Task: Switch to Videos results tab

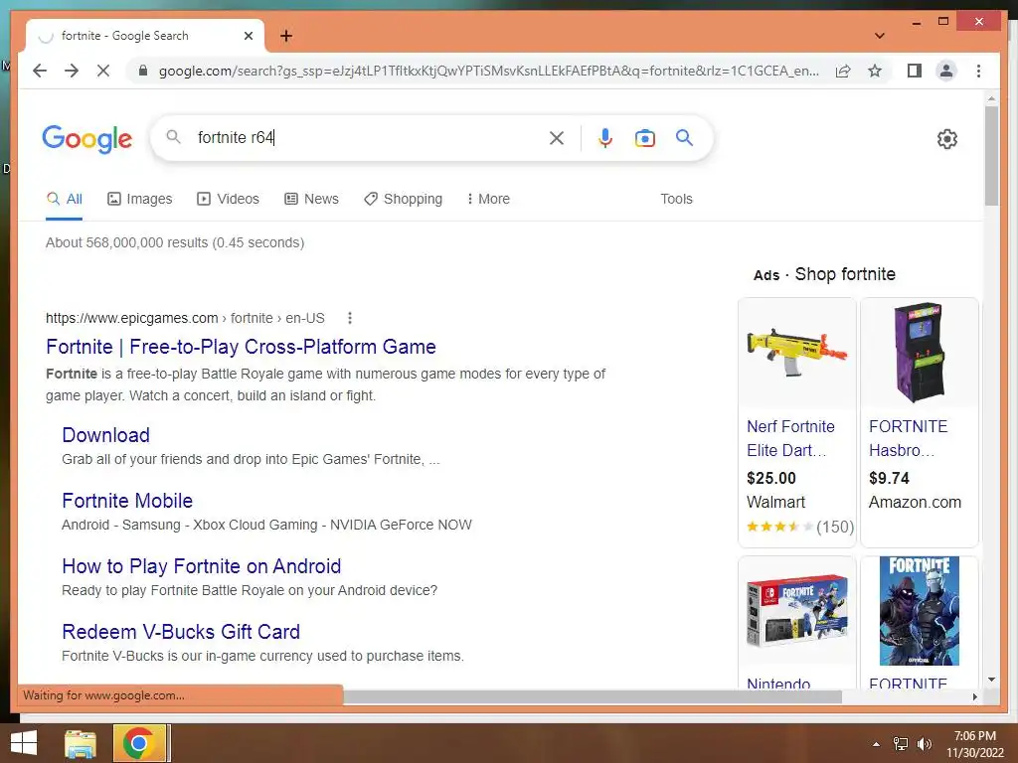Action: coord(228,199)
